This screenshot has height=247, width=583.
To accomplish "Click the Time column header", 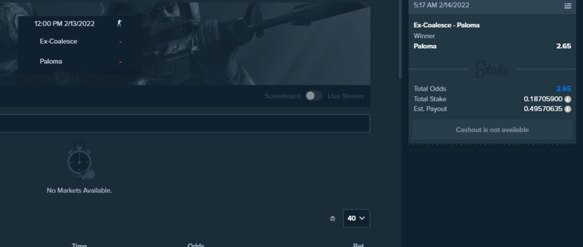I will [x=79, y=245].
